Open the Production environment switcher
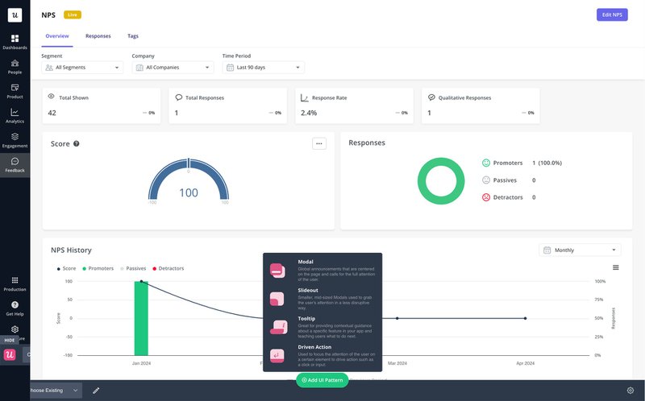This screenshot has height=401, width=645. (x=15, y=282)
